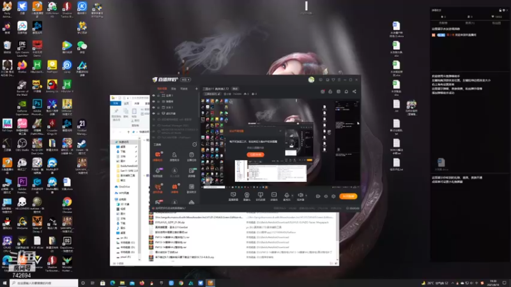Viewport: 511px width, 287px height.
Task: Add webcam source in bottom toolbar
Action: click(x=247, y=196)
